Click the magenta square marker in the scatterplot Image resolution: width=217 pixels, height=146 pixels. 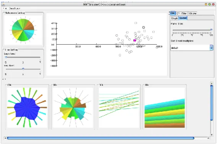pos(134,40)
